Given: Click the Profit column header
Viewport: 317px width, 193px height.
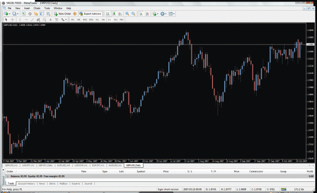Looking at the screenshot, I should click(310, 171).
